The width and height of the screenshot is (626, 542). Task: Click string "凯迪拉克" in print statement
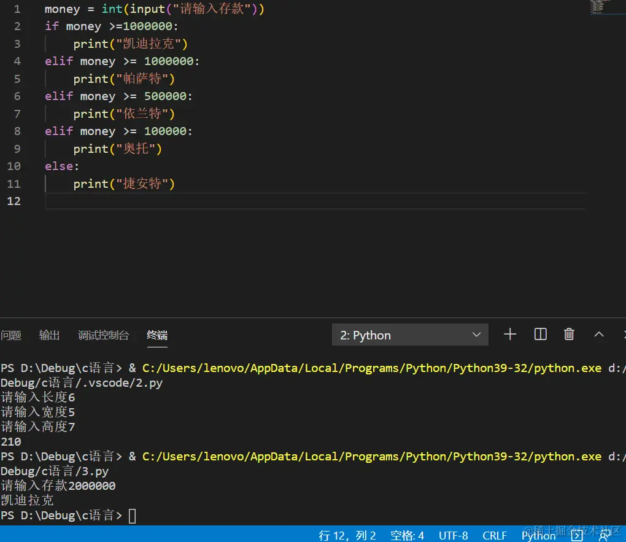[148, 44]
